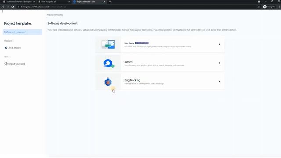Close the Project Templates - Jira tab
The width and height of the screenshot is (281, 158).
(104, 2)
